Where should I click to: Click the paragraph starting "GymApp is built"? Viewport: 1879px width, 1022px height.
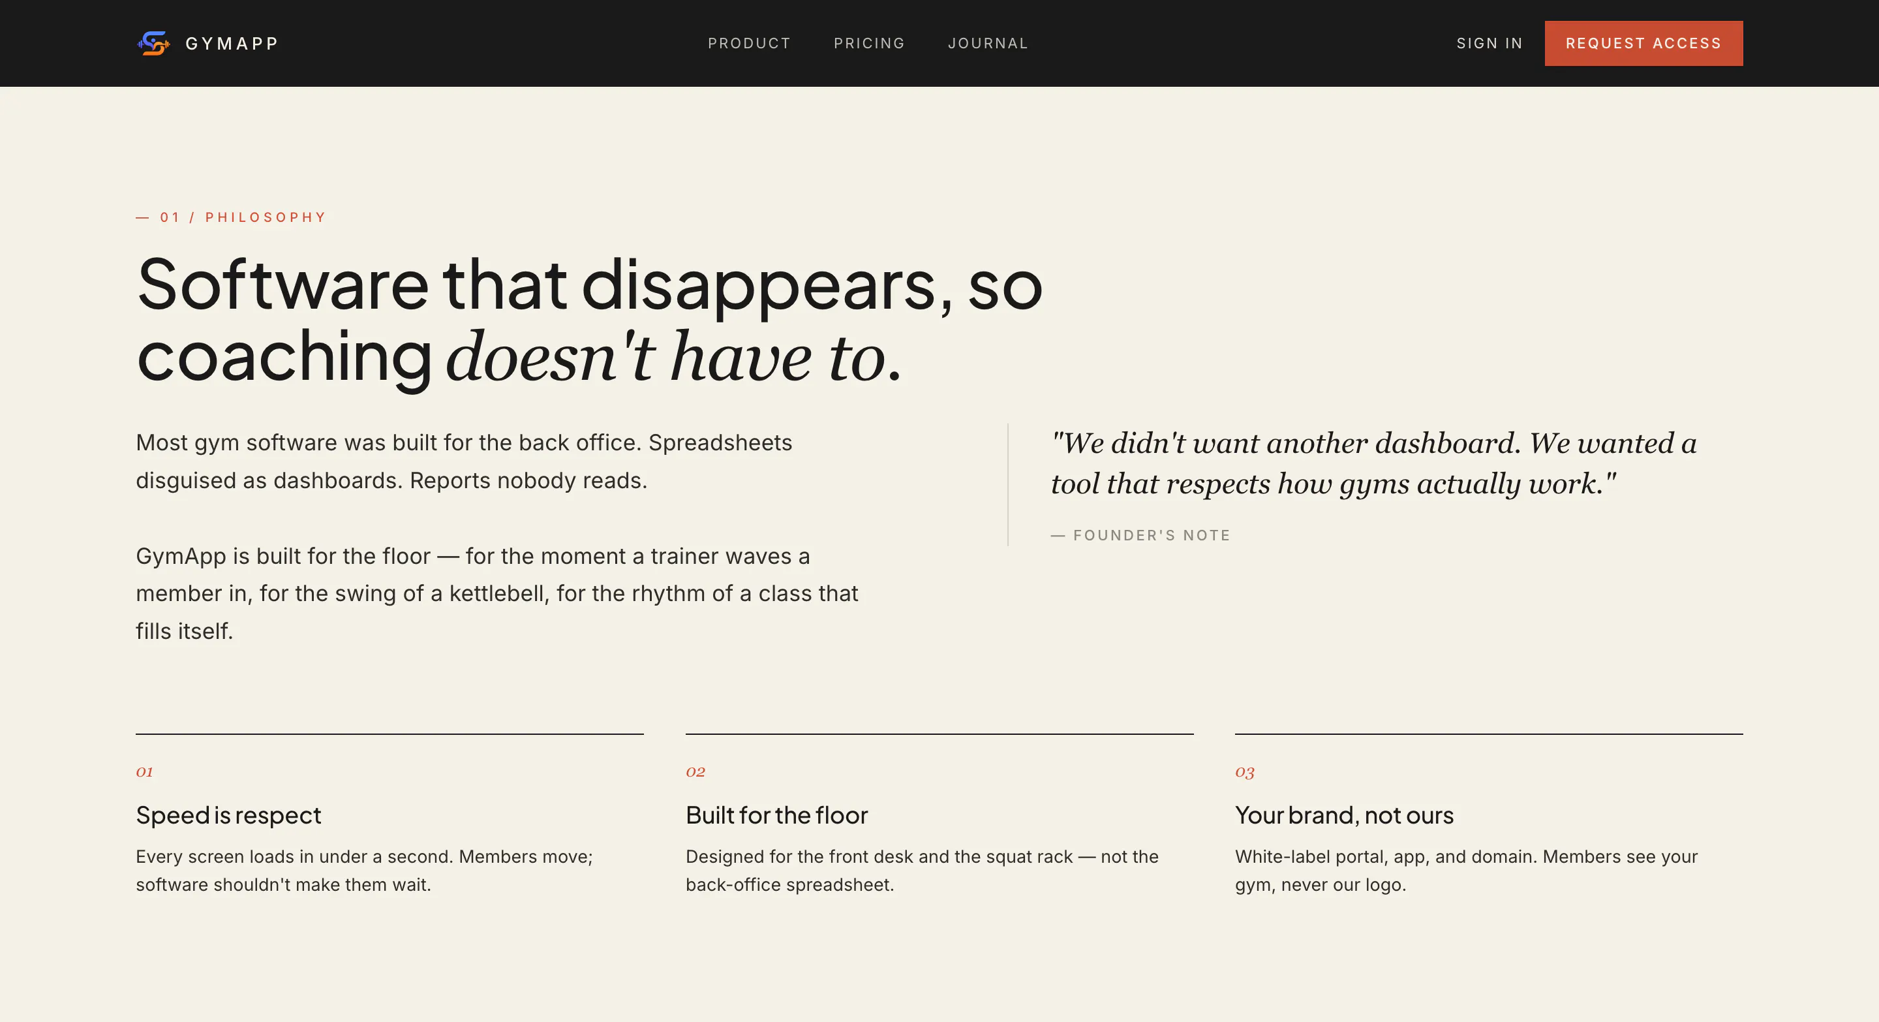tap(496, 593)
